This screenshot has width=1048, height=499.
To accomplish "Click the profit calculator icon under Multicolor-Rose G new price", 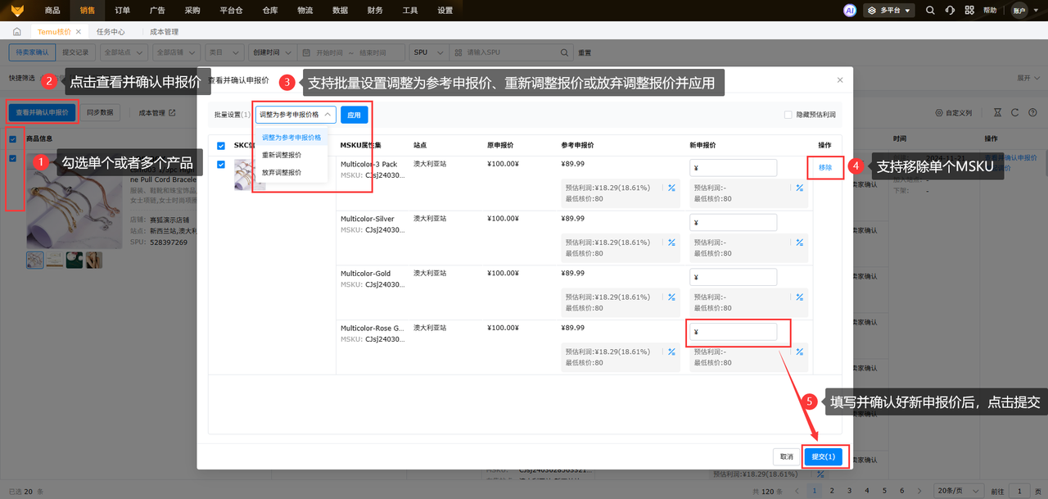I will coord(800,352).
